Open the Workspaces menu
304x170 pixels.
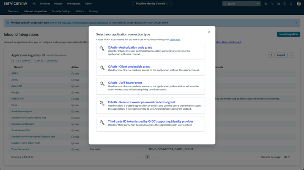(73, 4)
